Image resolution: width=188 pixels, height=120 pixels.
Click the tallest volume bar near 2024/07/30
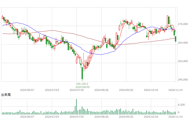(x=76, y=107)
